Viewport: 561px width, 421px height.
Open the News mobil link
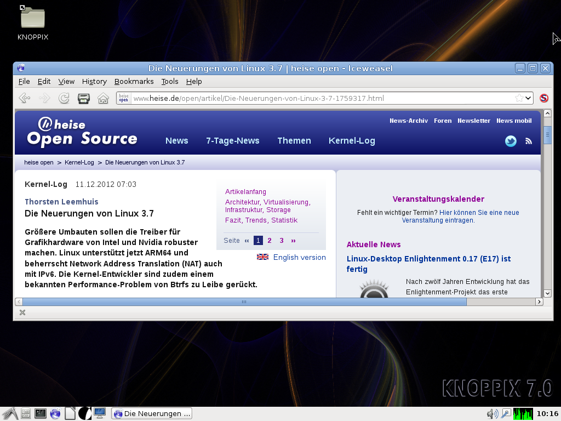[x=514, y=121]
